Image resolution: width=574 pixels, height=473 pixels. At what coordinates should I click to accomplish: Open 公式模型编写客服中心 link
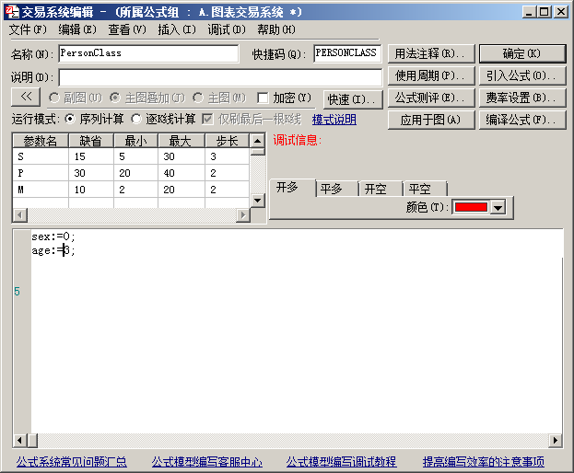[207, 462]
